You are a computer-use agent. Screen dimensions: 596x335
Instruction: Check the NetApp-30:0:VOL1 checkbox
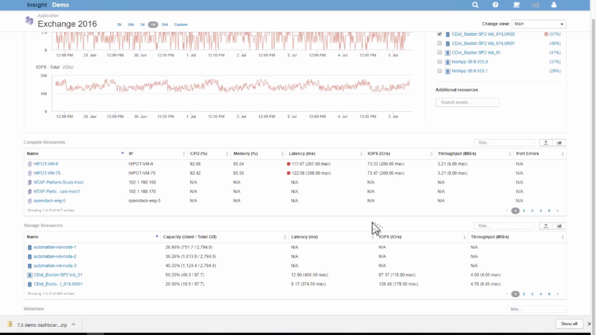[x=440, y=71]
